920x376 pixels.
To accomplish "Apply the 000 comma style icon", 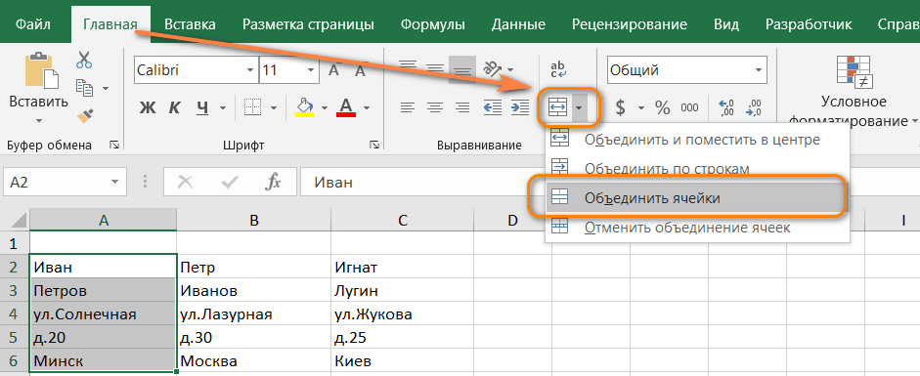I will tap(689, 107).
